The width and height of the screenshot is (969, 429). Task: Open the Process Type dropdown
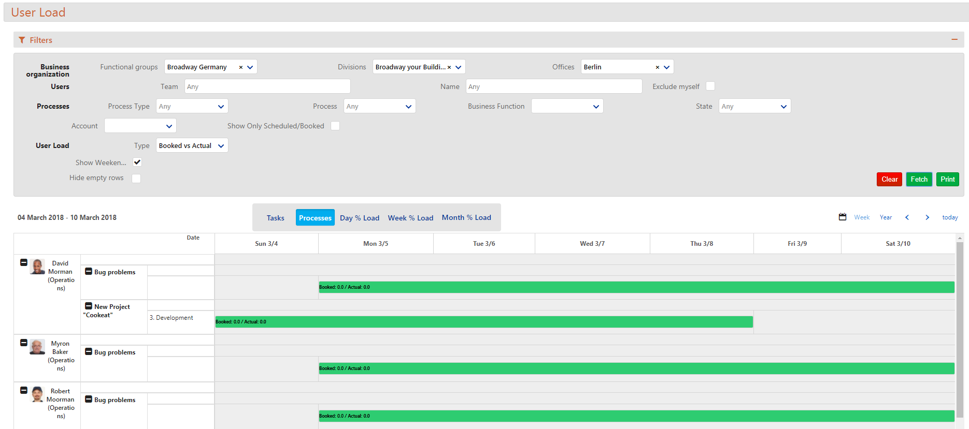(192, 107)
